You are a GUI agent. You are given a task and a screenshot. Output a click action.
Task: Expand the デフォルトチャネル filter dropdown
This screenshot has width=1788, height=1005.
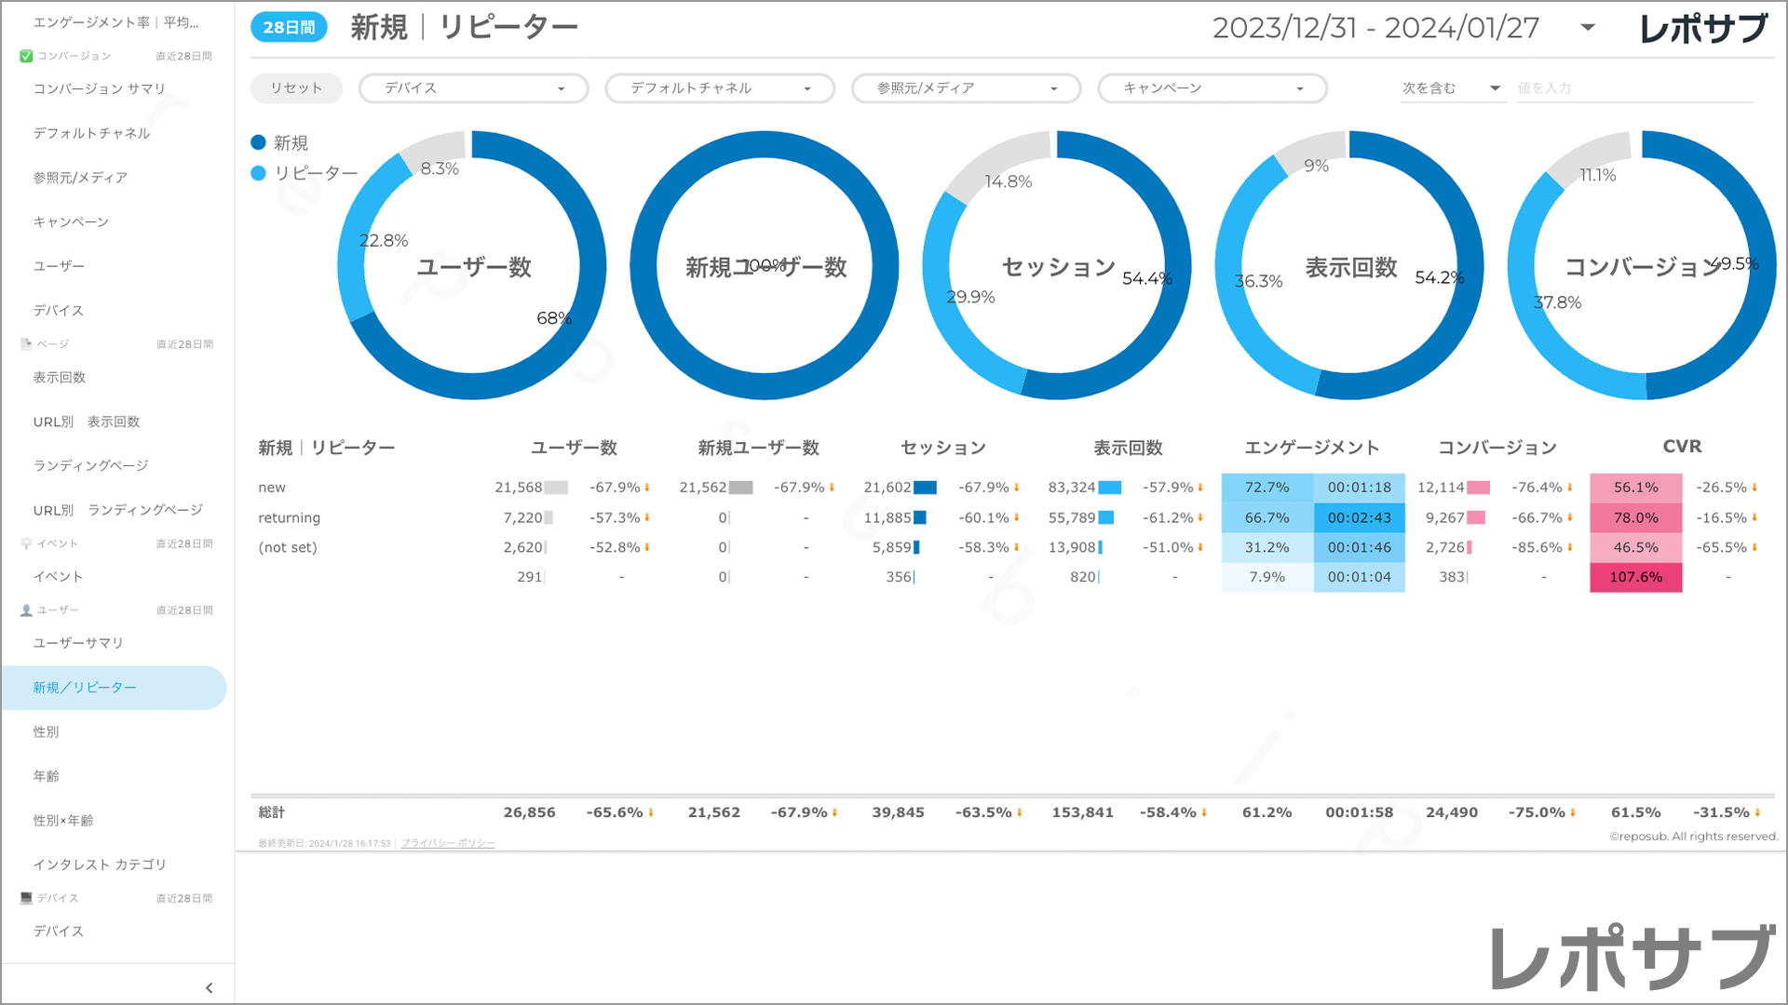coord(720,88)
